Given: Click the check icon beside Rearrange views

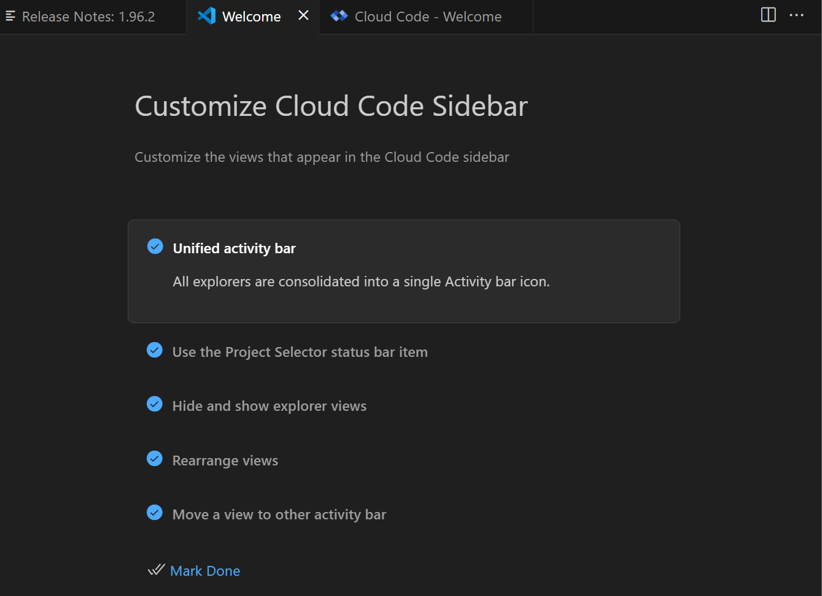Looking at the screenshot, I should coord(154,458).
